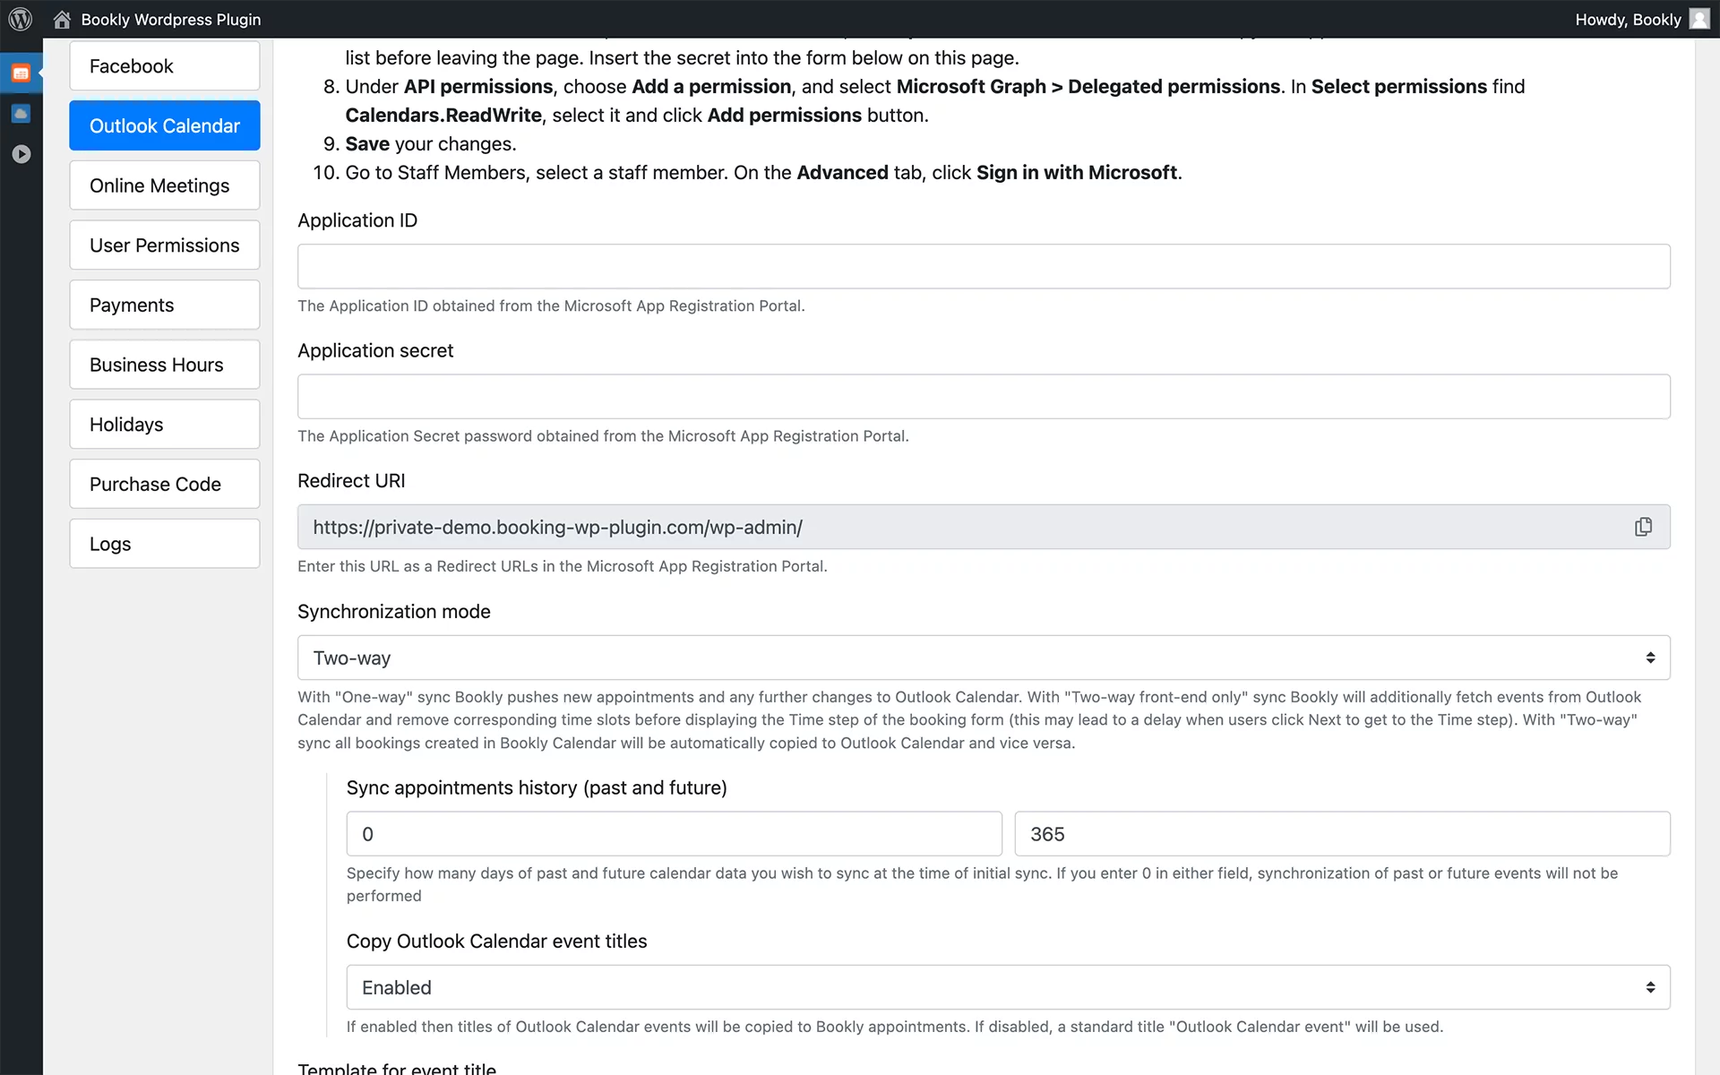The image size is (1720, 1075).
Task: Select the Outlook Calendar tab
Action: (165, 125)
